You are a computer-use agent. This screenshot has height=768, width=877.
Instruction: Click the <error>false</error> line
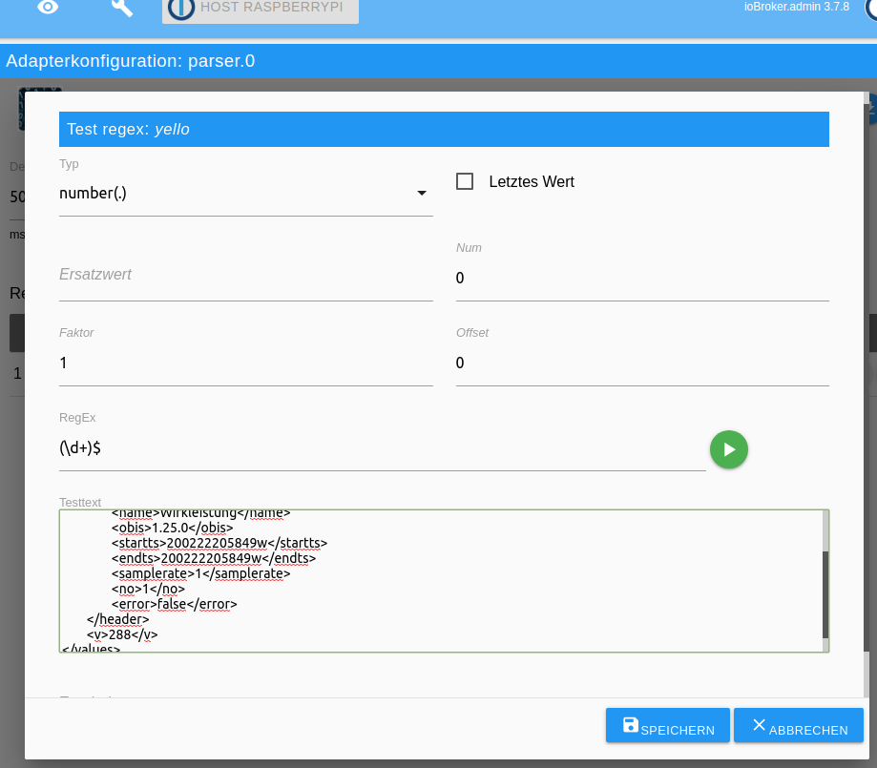pos(175,604)
